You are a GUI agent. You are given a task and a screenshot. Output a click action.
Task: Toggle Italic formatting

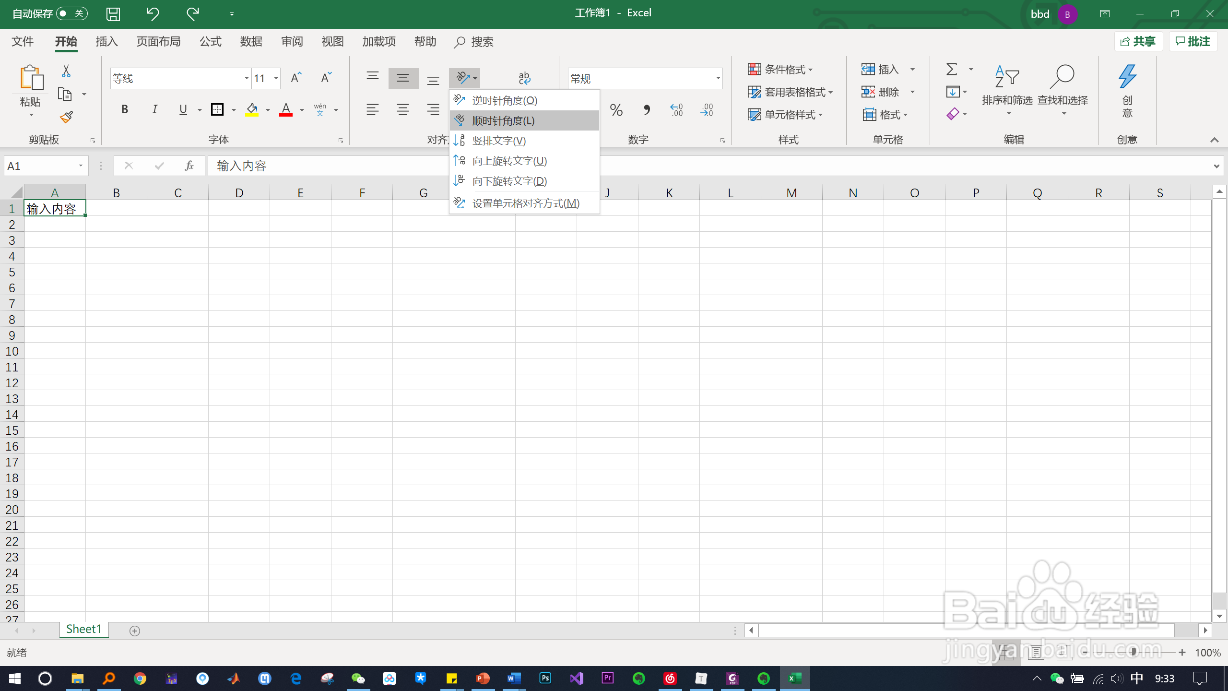click(x=154, y=110)
